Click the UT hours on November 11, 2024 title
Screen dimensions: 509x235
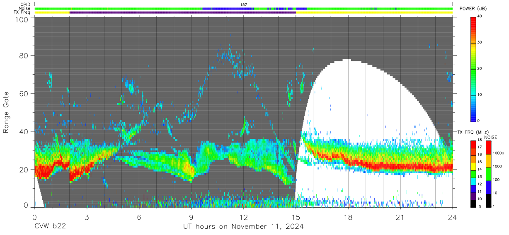243,227
